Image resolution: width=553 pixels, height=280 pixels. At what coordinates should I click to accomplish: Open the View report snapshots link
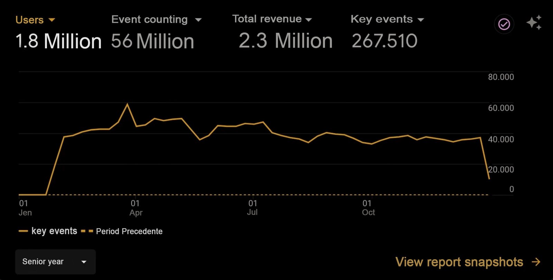point(459,262)
